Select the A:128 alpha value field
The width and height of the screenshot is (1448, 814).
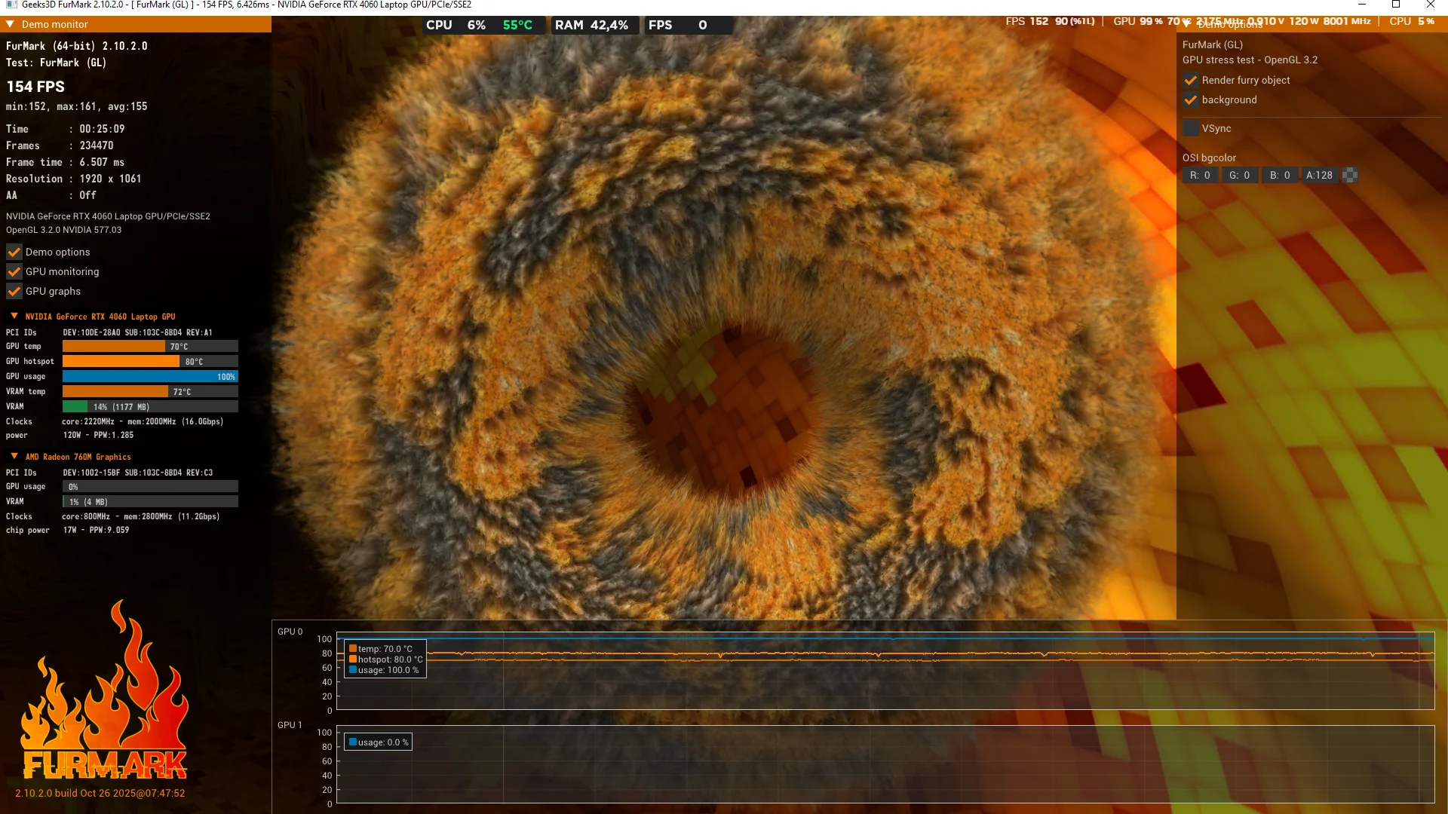point(1319,175)
